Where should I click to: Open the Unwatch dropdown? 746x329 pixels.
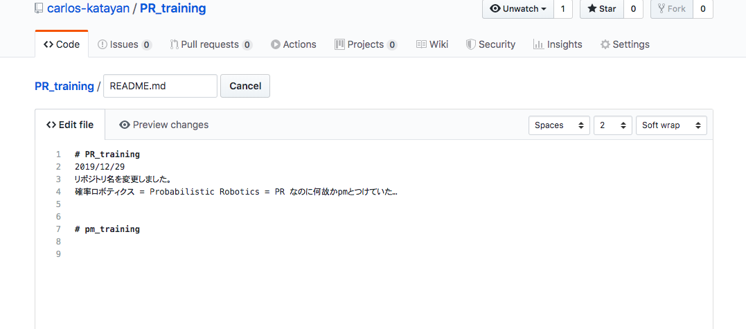click(518, 9)
